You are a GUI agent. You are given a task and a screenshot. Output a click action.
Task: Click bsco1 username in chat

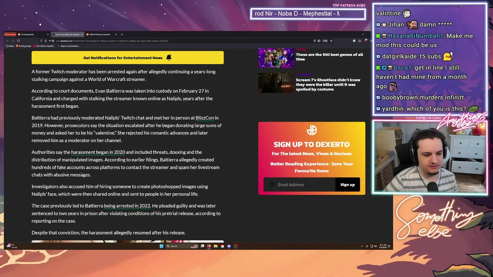pyautogui.click(x=403, y=68)
